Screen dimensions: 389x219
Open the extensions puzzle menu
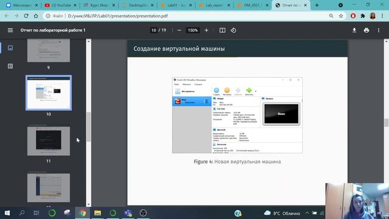pyautogui.click(x=363, y=16)
